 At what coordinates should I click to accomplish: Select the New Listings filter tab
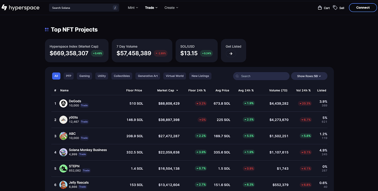pyautogui.click(x=200, y=76)
